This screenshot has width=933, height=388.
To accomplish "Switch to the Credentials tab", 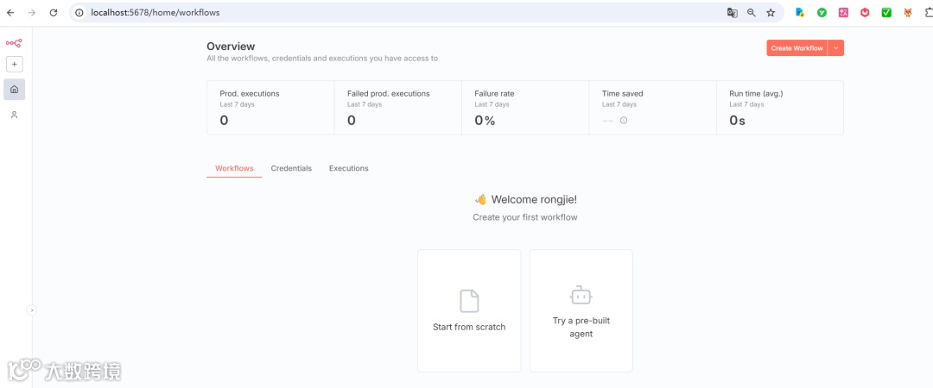I will coord(291,169).
